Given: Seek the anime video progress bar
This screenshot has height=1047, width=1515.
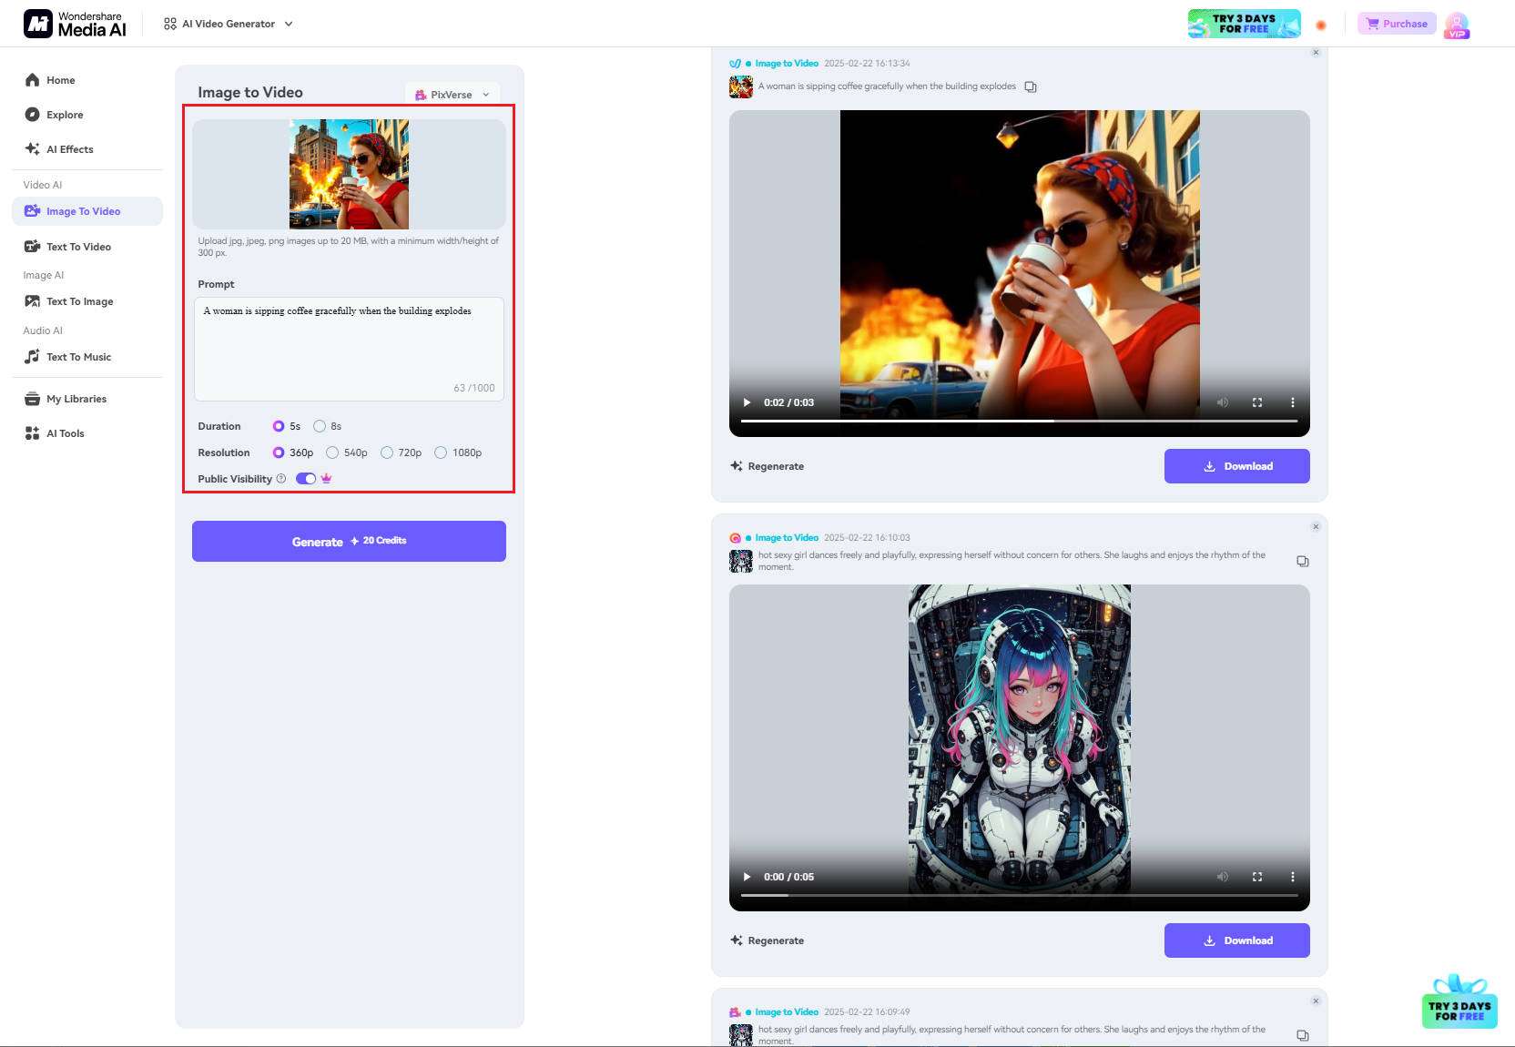Looking at the screenshot, I should pos(1018,895).
